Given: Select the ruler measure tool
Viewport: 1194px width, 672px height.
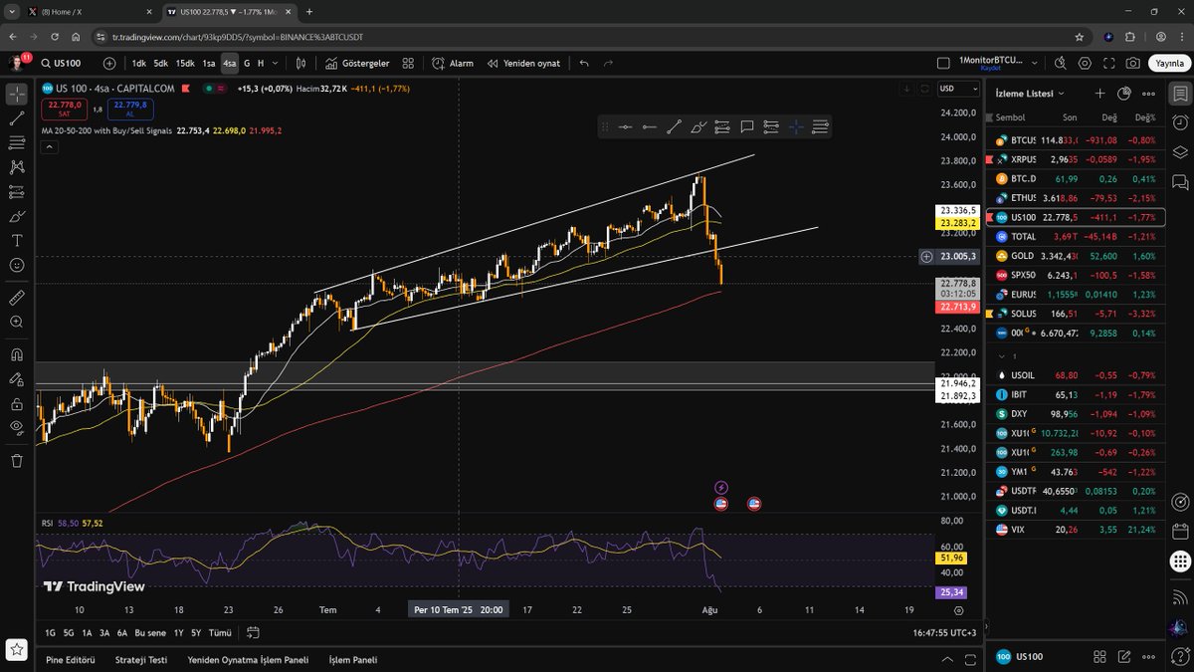Looking at the screenshot, I should tap(17, 297).
